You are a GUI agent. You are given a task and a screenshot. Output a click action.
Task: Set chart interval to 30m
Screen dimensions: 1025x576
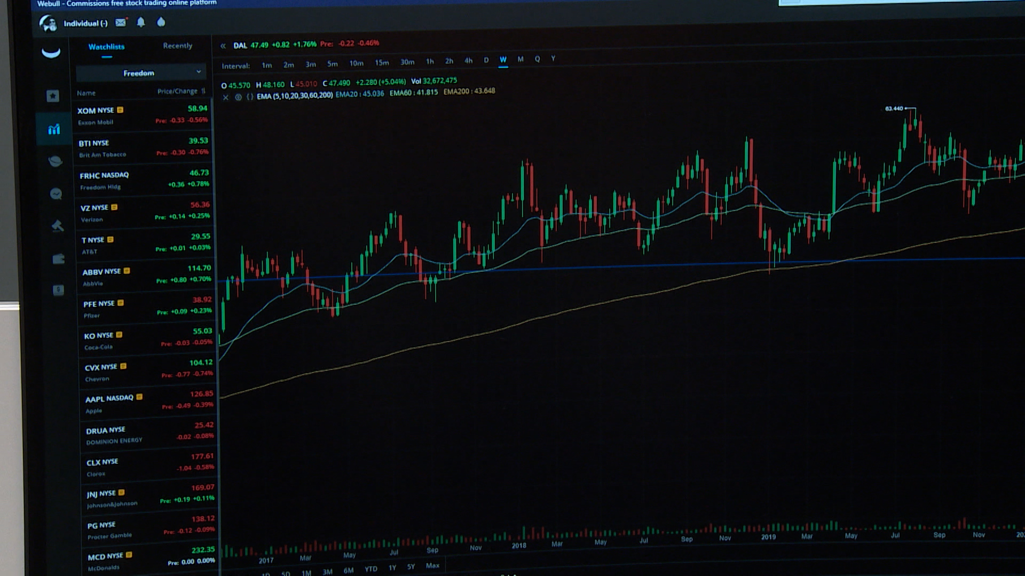click(x=407, y=62)
